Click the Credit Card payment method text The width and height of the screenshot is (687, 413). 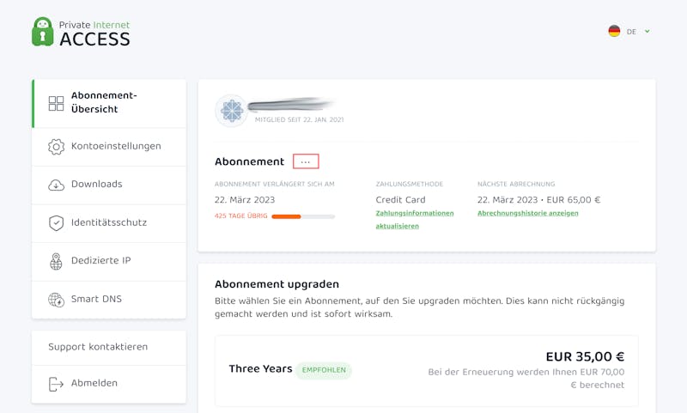pos(400,200)
